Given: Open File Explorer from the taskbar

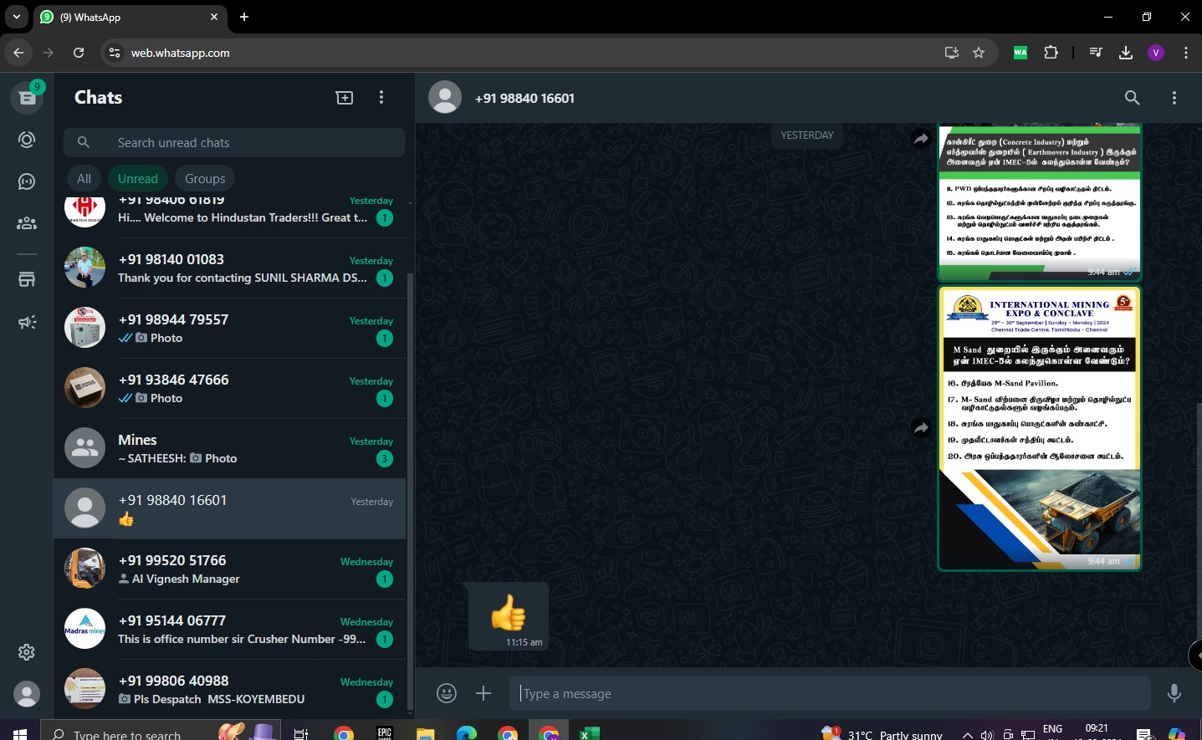Looking at the screenshot, I should (x=426, y=733).
